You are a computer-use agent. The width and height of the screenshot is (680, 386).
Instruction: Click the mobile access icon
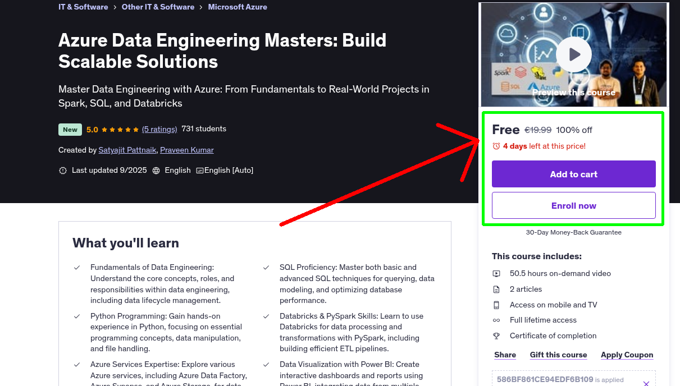(x=496, y=305)
